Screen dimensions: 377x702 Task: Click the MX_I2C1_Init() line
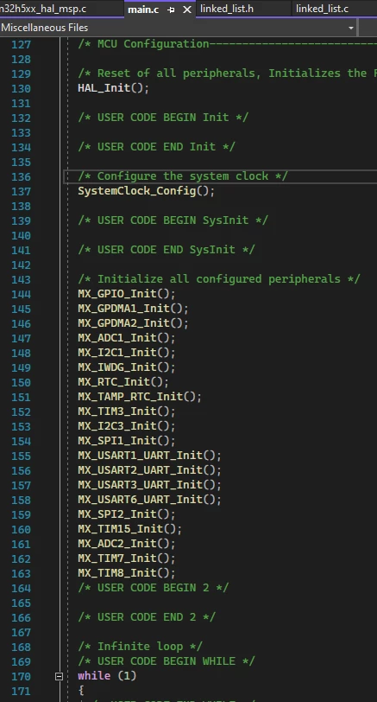point(127,353)
